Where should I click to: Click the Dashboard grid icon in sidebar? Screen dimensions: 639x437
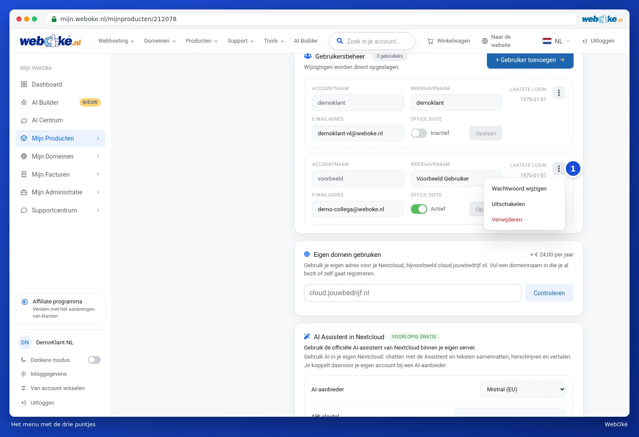tap(24, 84)
